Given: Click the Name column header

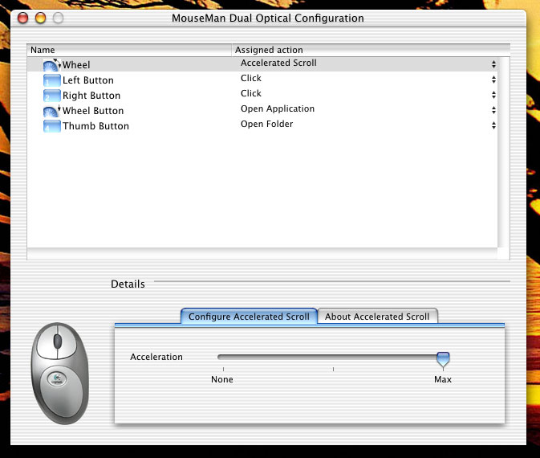Looking at the screenshot, I should pyautogui.click(x=129, y=50).
